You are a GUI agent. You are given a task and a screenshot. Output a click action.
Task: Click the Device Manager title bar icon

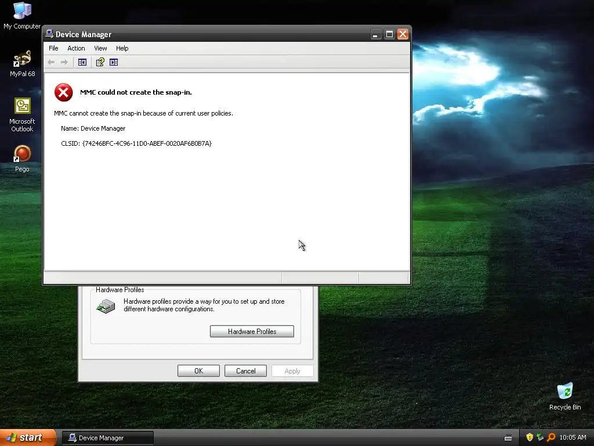(49, 34)
